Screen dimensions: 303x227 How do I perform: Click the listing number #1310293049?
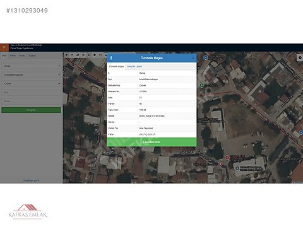coord(27,11)
